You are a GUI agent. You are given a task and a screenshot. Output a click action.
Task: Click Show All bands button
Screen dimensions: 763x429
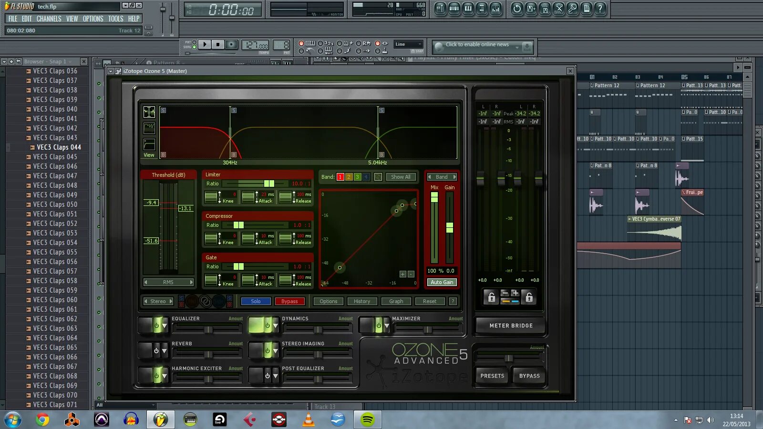401,177
